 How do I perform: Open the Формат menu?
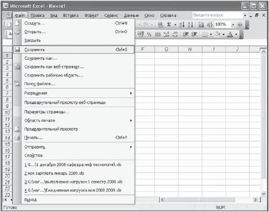pos(91,16)
